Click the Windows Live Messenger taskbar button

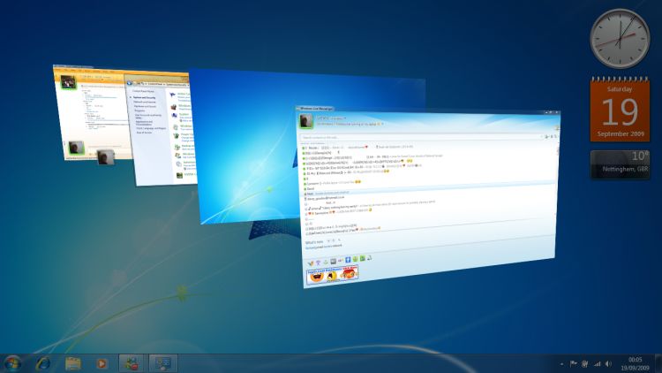click(132, 362)
